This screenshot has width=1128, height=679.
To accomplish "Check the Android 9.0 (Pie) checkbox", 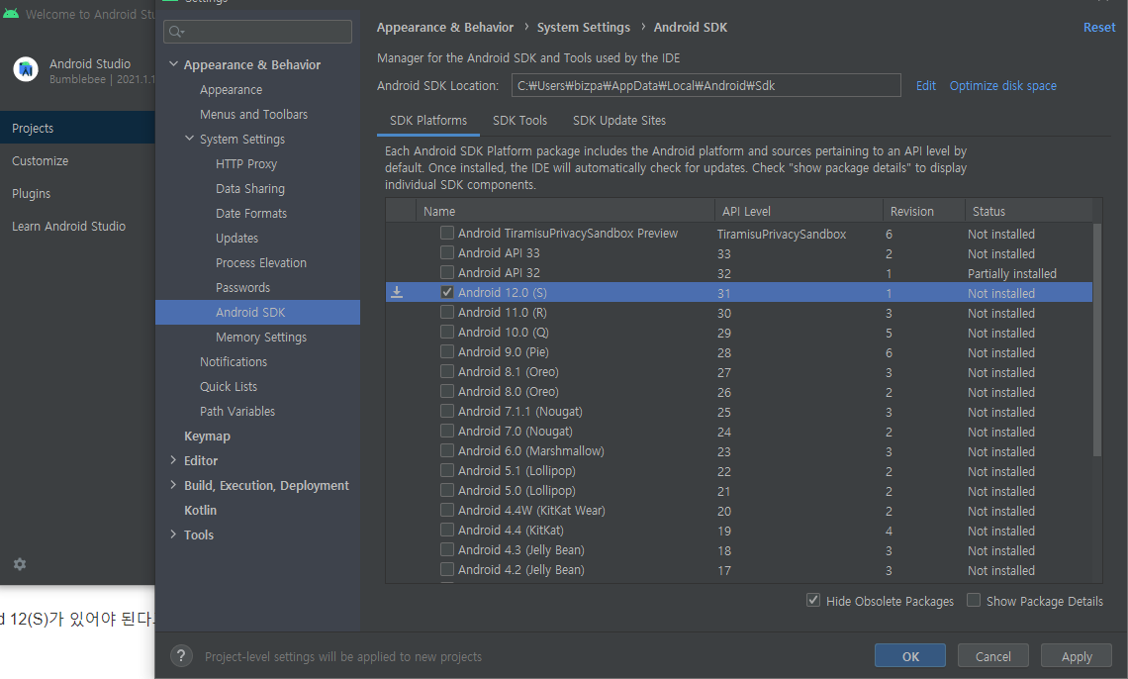I will pyautogui.click(x=446, y=351).
